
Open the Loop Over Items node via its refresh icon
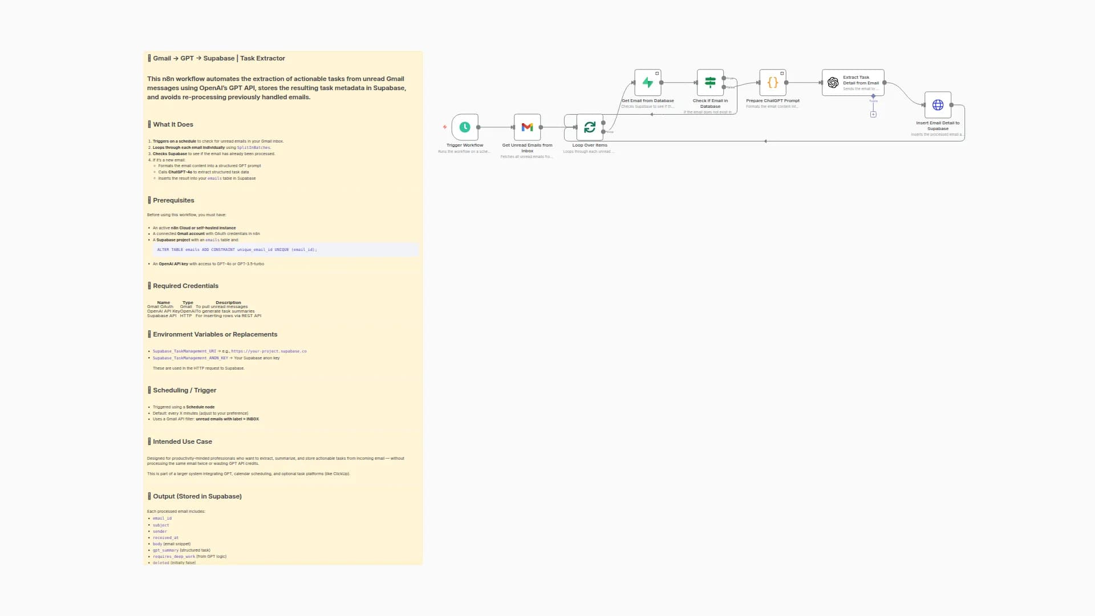(590, 127)
